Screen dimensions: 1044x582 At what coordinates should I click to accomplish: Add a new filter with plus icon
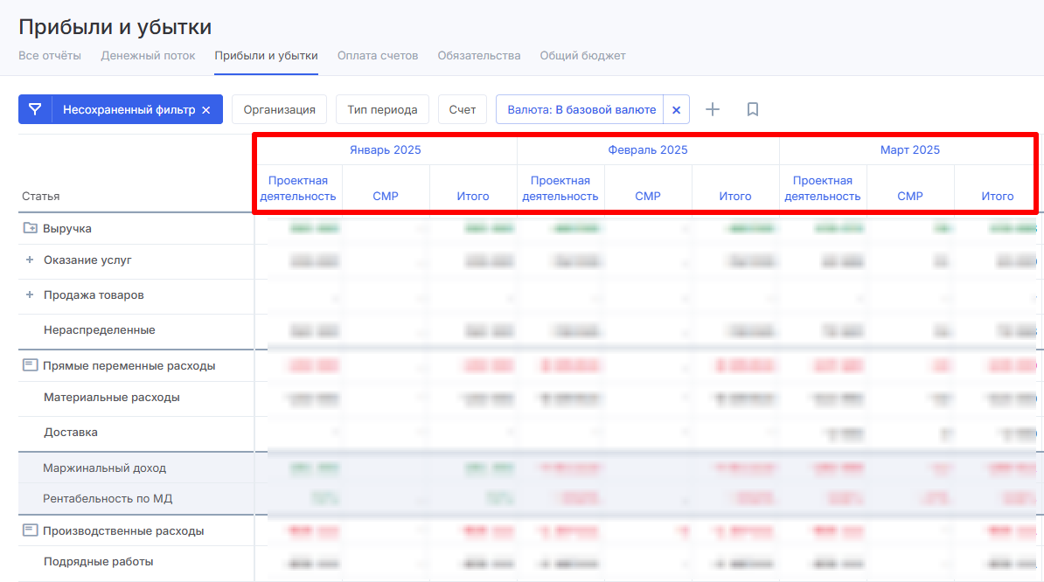(713, 109)
